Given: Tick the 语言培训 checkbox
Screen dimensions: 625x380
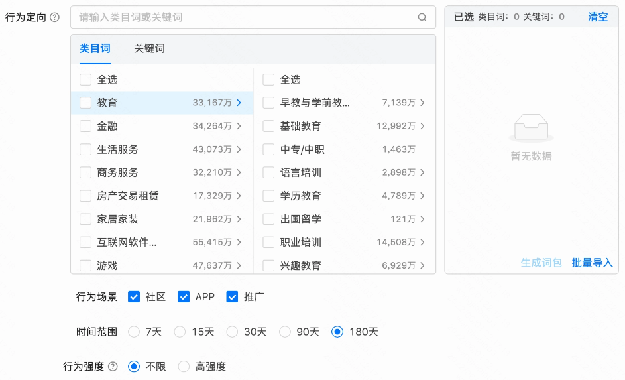Looking at the screenshot, I should tap(268, 172).
